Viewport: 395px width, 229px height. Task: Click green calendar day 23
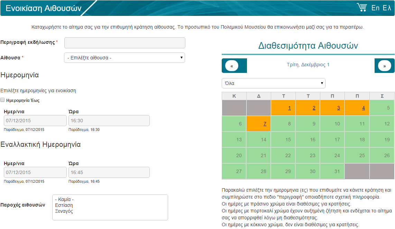(308, 155)
